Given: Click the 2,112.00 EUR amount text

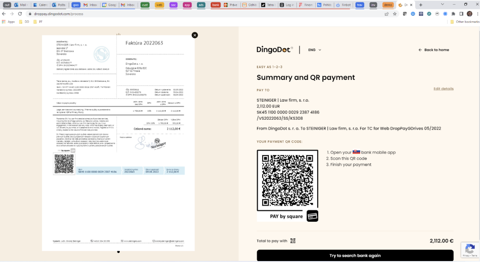Looking at the screenshot, I should coord(268,106).
